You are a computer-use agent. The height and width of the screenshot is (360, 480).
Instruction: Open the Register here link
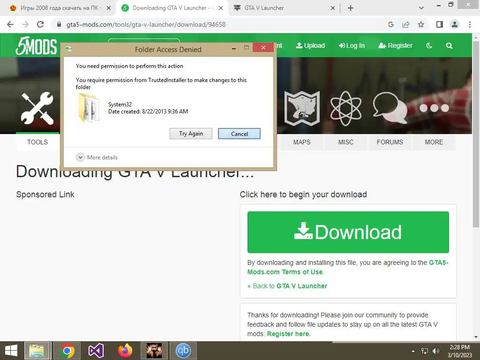pyautogui.click(x=289, y=334)
